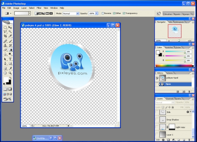This screenshot has height=142, width=197.
Task: Swap foreground and background colors
Action: click(x=11, y=78)
